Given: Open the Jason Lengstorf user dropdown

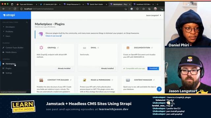Looking at the screenshot, I should (x=154, y=15).
